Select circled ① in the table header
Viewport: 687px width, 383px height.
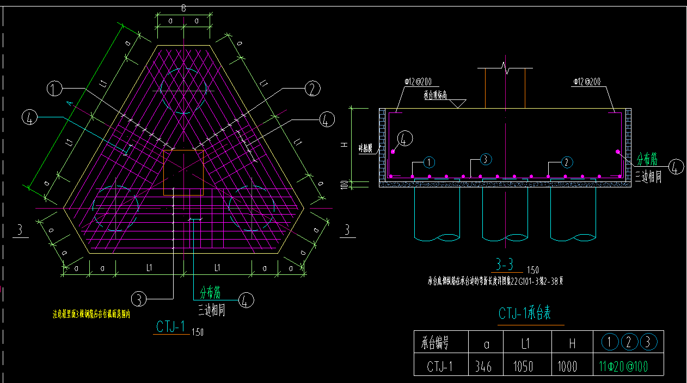[x=610, y=342]
